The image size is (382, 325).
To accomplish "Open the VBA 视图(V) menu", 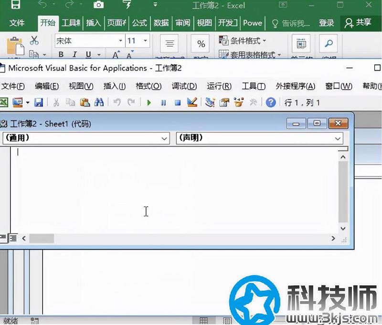I will pyautogui.click(x=81, y=86).
